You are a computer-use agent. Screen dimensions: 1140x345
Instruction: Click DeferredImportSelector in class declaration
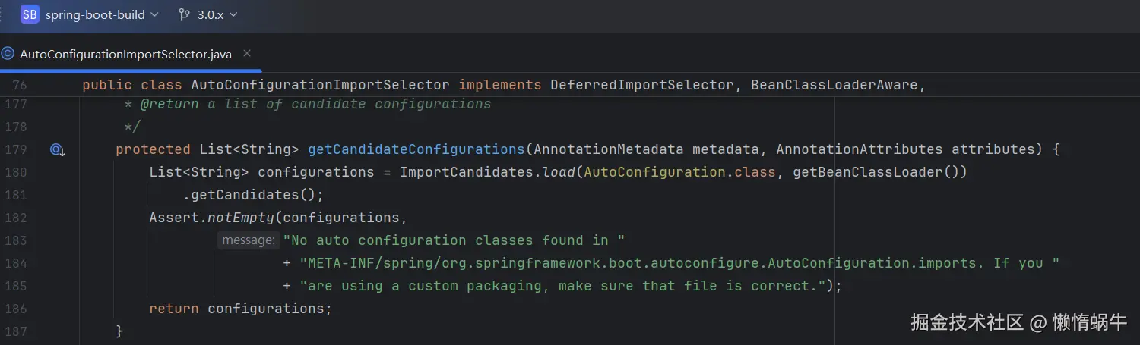(x=642, y=85)
